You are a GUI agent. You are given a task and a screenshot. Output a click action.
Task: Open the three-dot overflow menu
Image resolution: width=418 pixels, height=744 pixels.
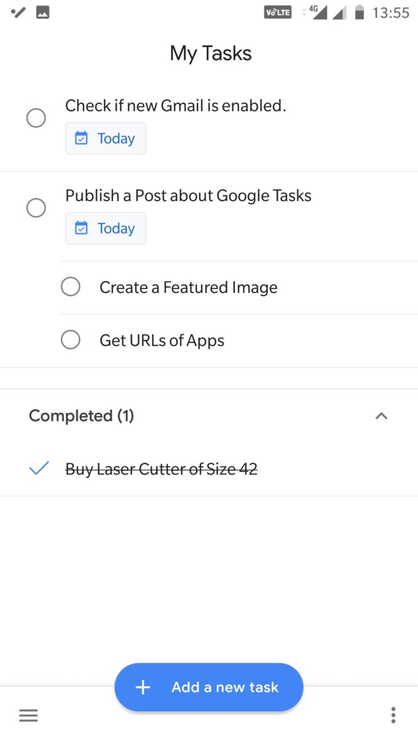393,715
